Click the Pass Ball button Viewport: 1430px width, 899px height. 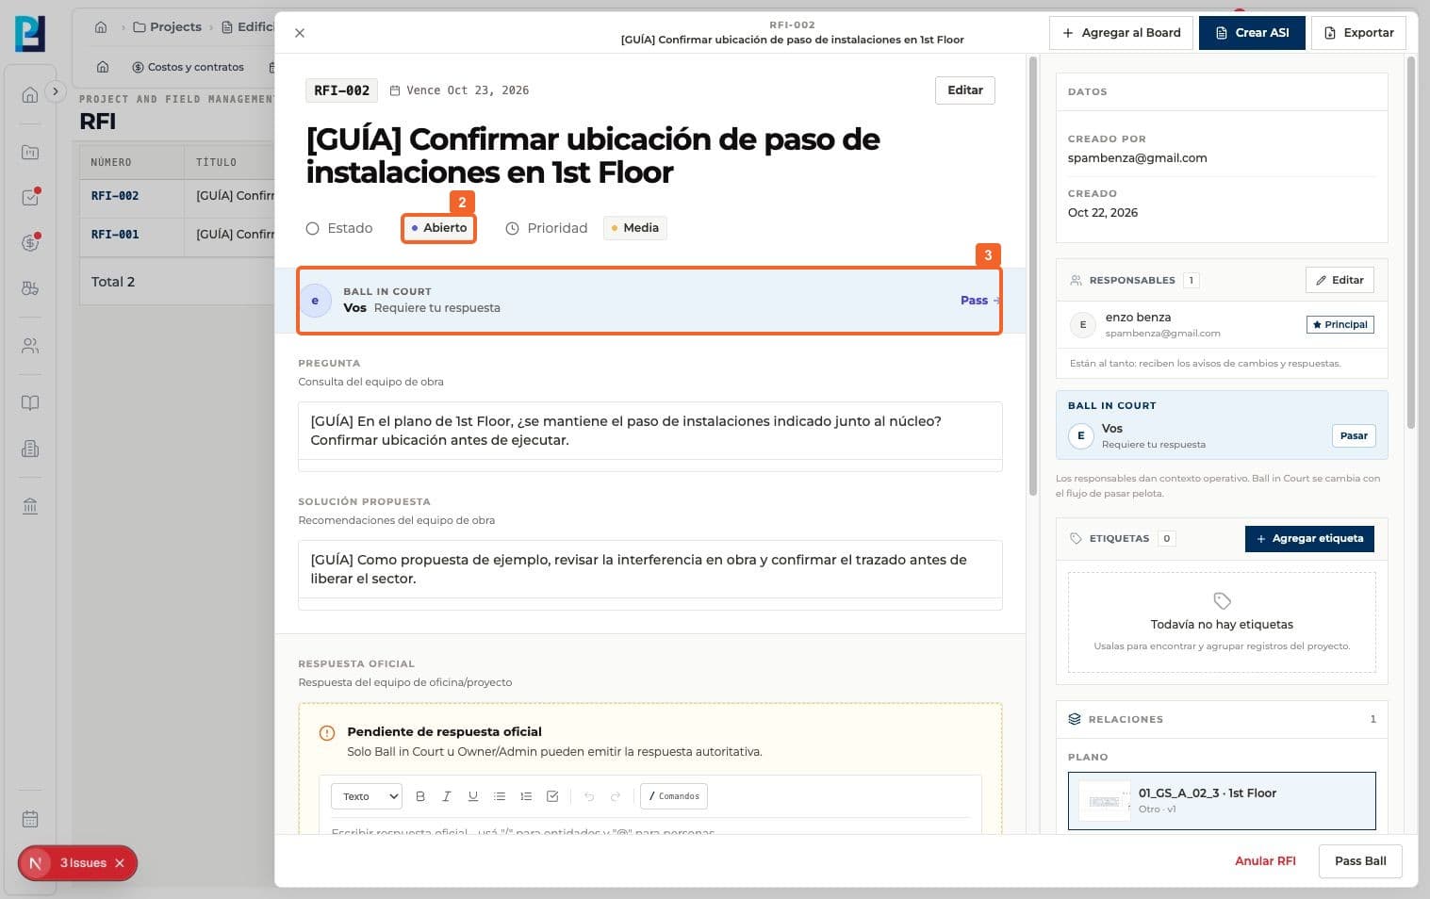click(1360, 861)
